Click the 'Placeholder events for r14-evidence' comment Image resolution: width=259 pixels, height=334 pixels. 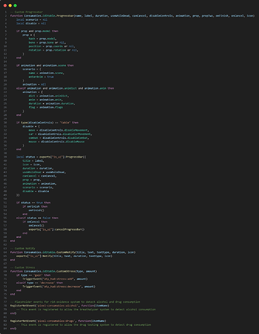click(75, 302)
